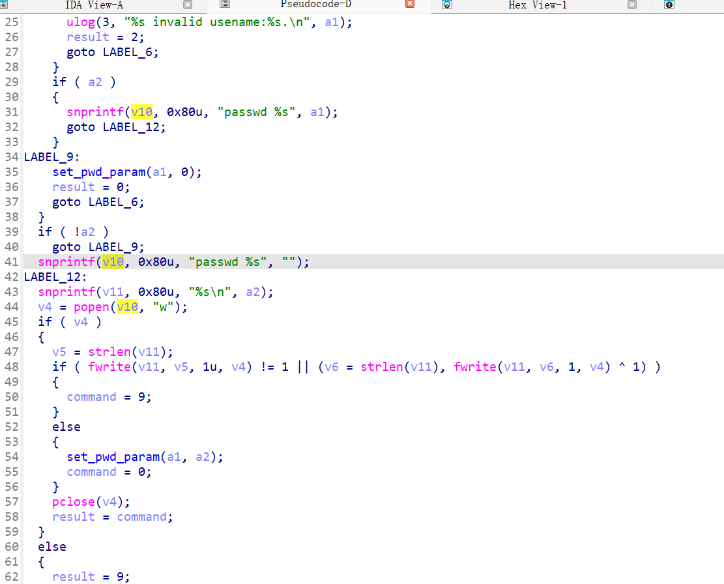Close the Pseudocode-D tab
The image size is (724, 584).
pyautogui.click(x=410, y=5)
